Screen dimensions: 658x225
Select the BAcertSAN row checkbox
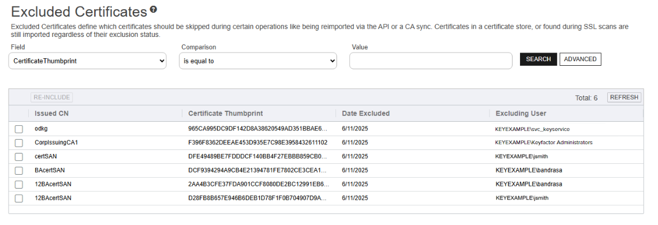(x=19, y=170)
